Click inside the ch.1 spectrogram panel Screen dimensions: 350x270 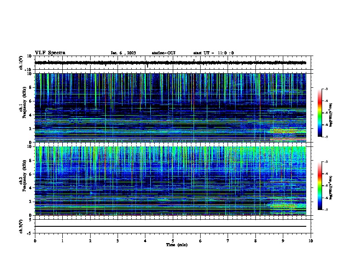(x=170, y=108)
